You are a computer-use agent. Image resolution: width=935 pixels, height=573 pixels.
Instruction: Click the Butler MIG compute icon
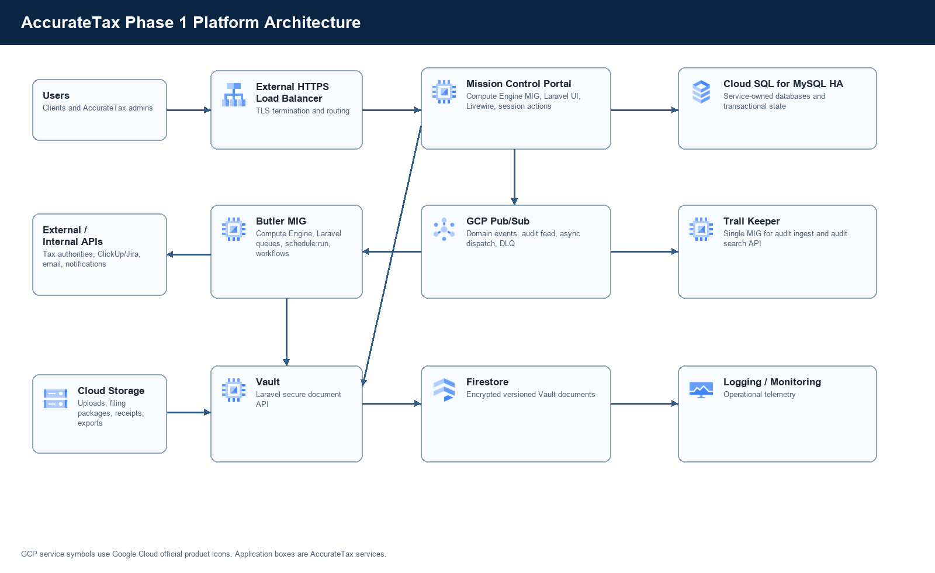pos(234,229)
